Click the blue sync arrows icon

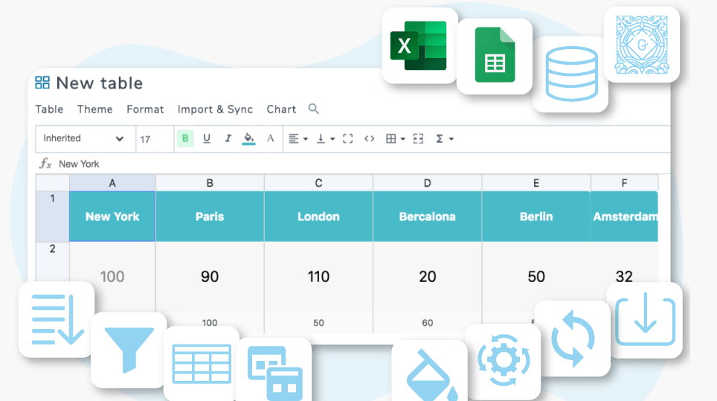(573, 339)
